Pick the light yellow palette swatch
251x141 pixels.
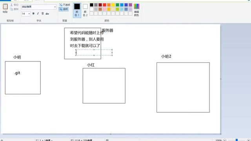[113, 9]
